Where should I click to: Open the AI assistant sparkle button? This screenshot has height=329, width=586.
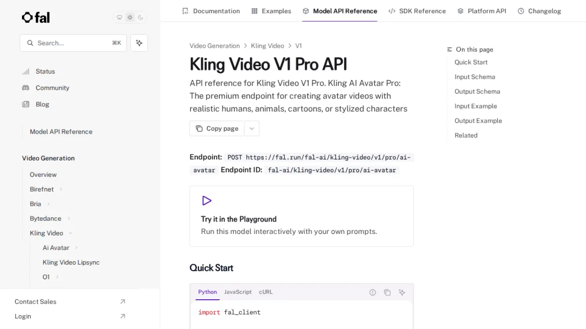coord(139,43)
